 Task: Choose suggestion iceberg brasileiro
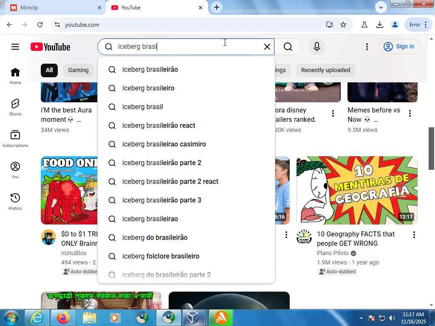tap(186, 88)
